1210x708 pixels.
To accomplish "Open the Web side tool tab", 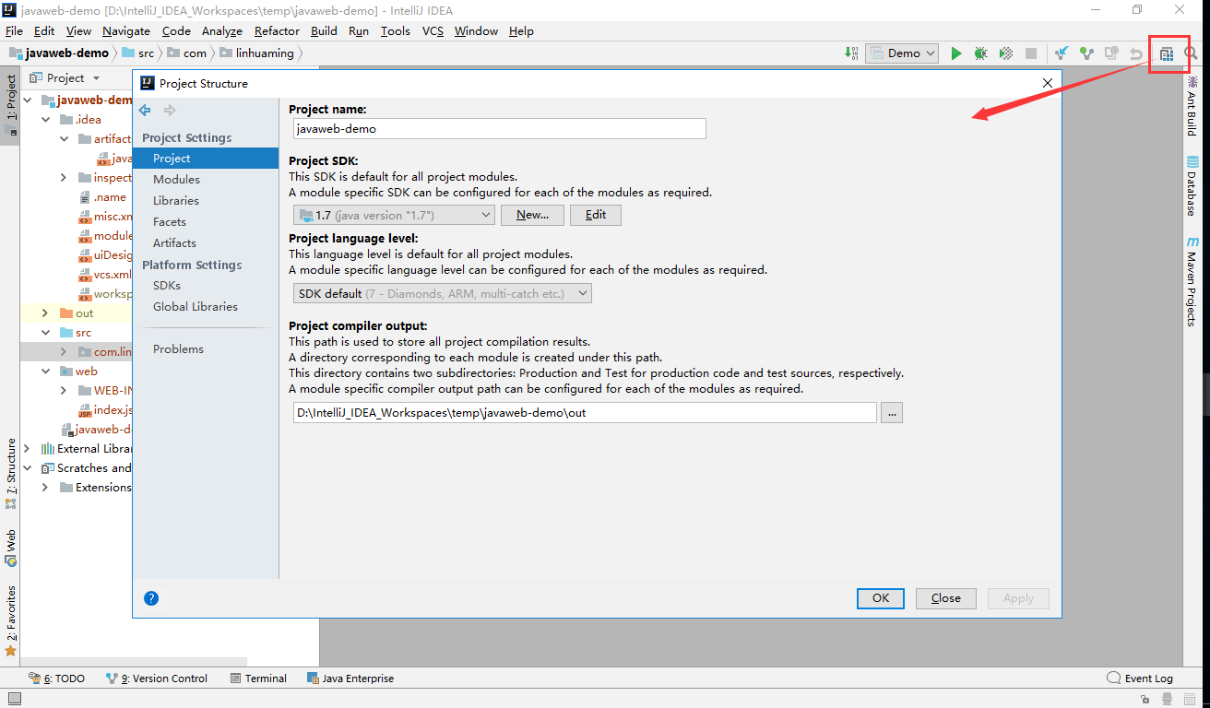I will coord(11,548).
